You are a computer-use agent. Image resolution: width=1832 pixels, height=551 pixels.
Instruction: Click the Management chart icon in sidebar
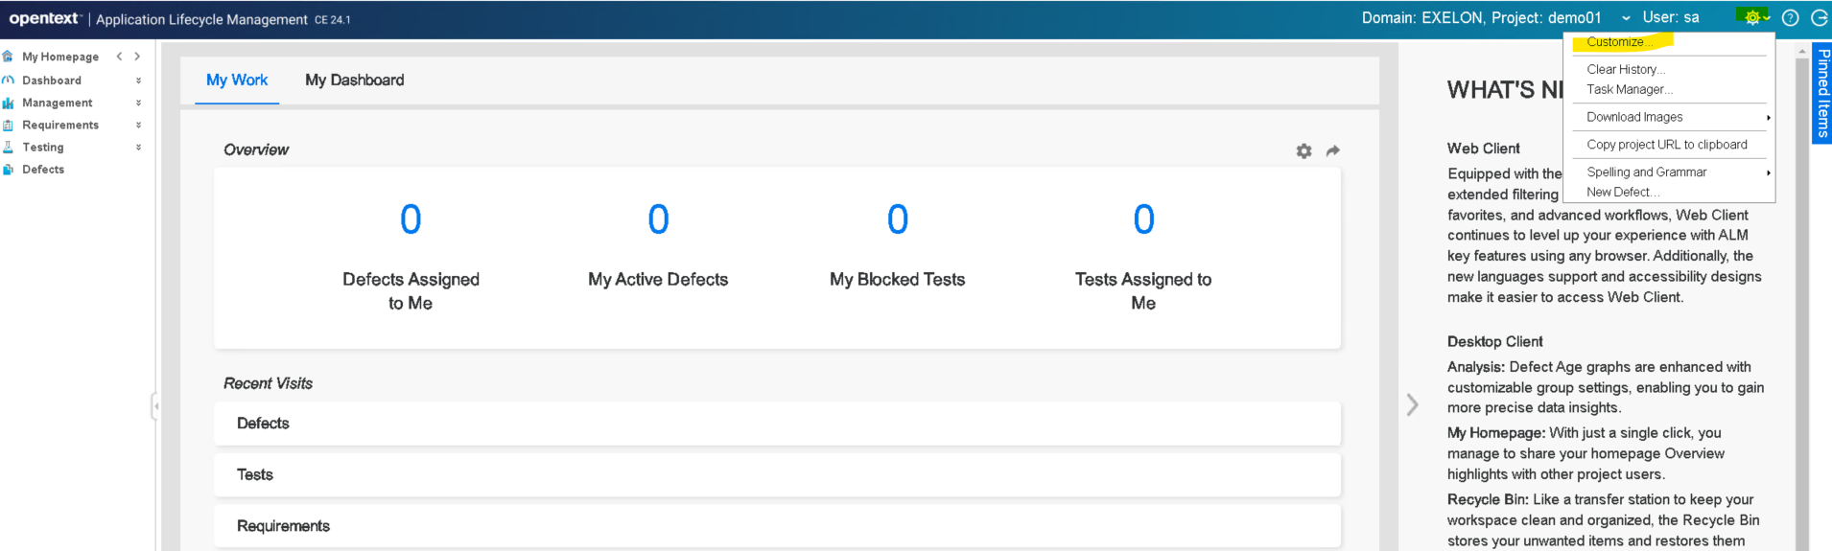click(8, 103)
